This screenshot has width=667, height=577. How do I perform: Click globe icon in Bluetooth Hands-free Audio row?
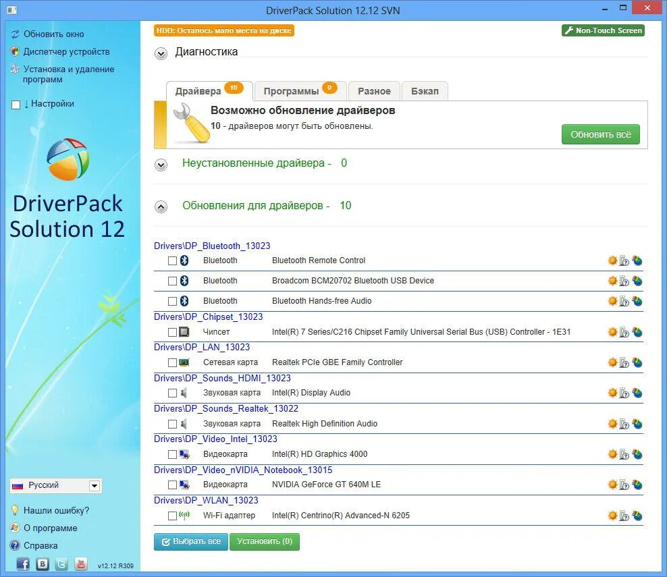click(x=637, y=301)
